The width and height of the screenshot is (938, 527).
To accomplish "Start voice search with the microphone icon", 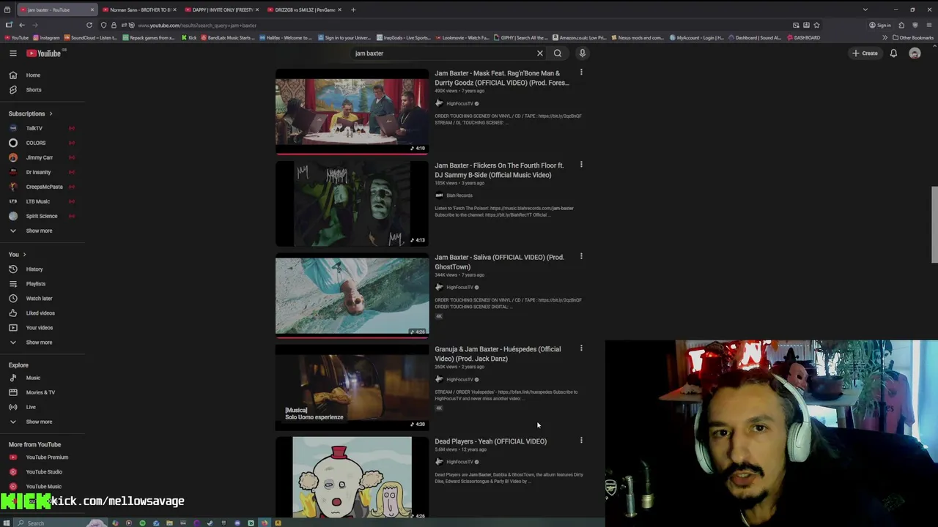I will 583,53.
